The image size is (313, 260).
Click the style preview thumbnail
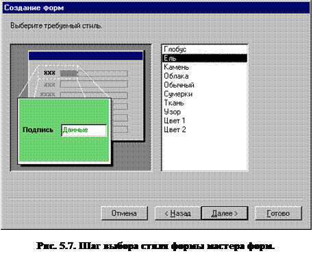coord(81,107)
